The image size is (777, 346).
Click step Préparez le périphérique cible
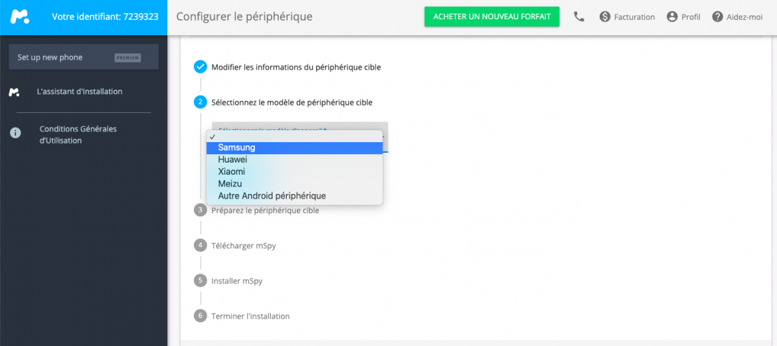pyautogui.click(x=265, y=210)
